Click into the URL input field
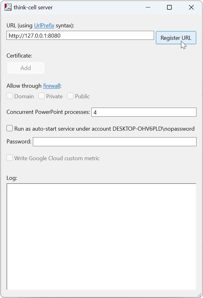Viewport: 203px width, 298px height. 80,35
